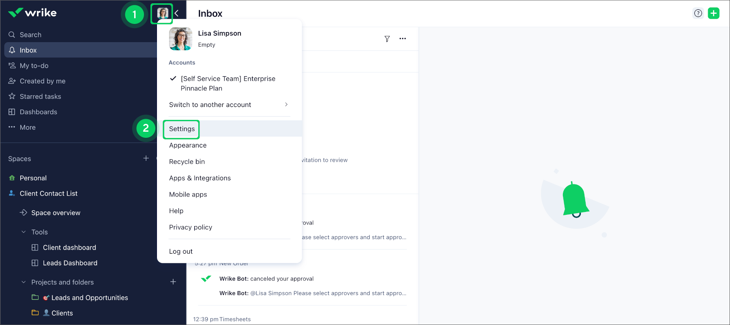Click the More ellipsis icon in sidebar
The height and width of the screenshot is (325, 730).
tap(12, 127)
